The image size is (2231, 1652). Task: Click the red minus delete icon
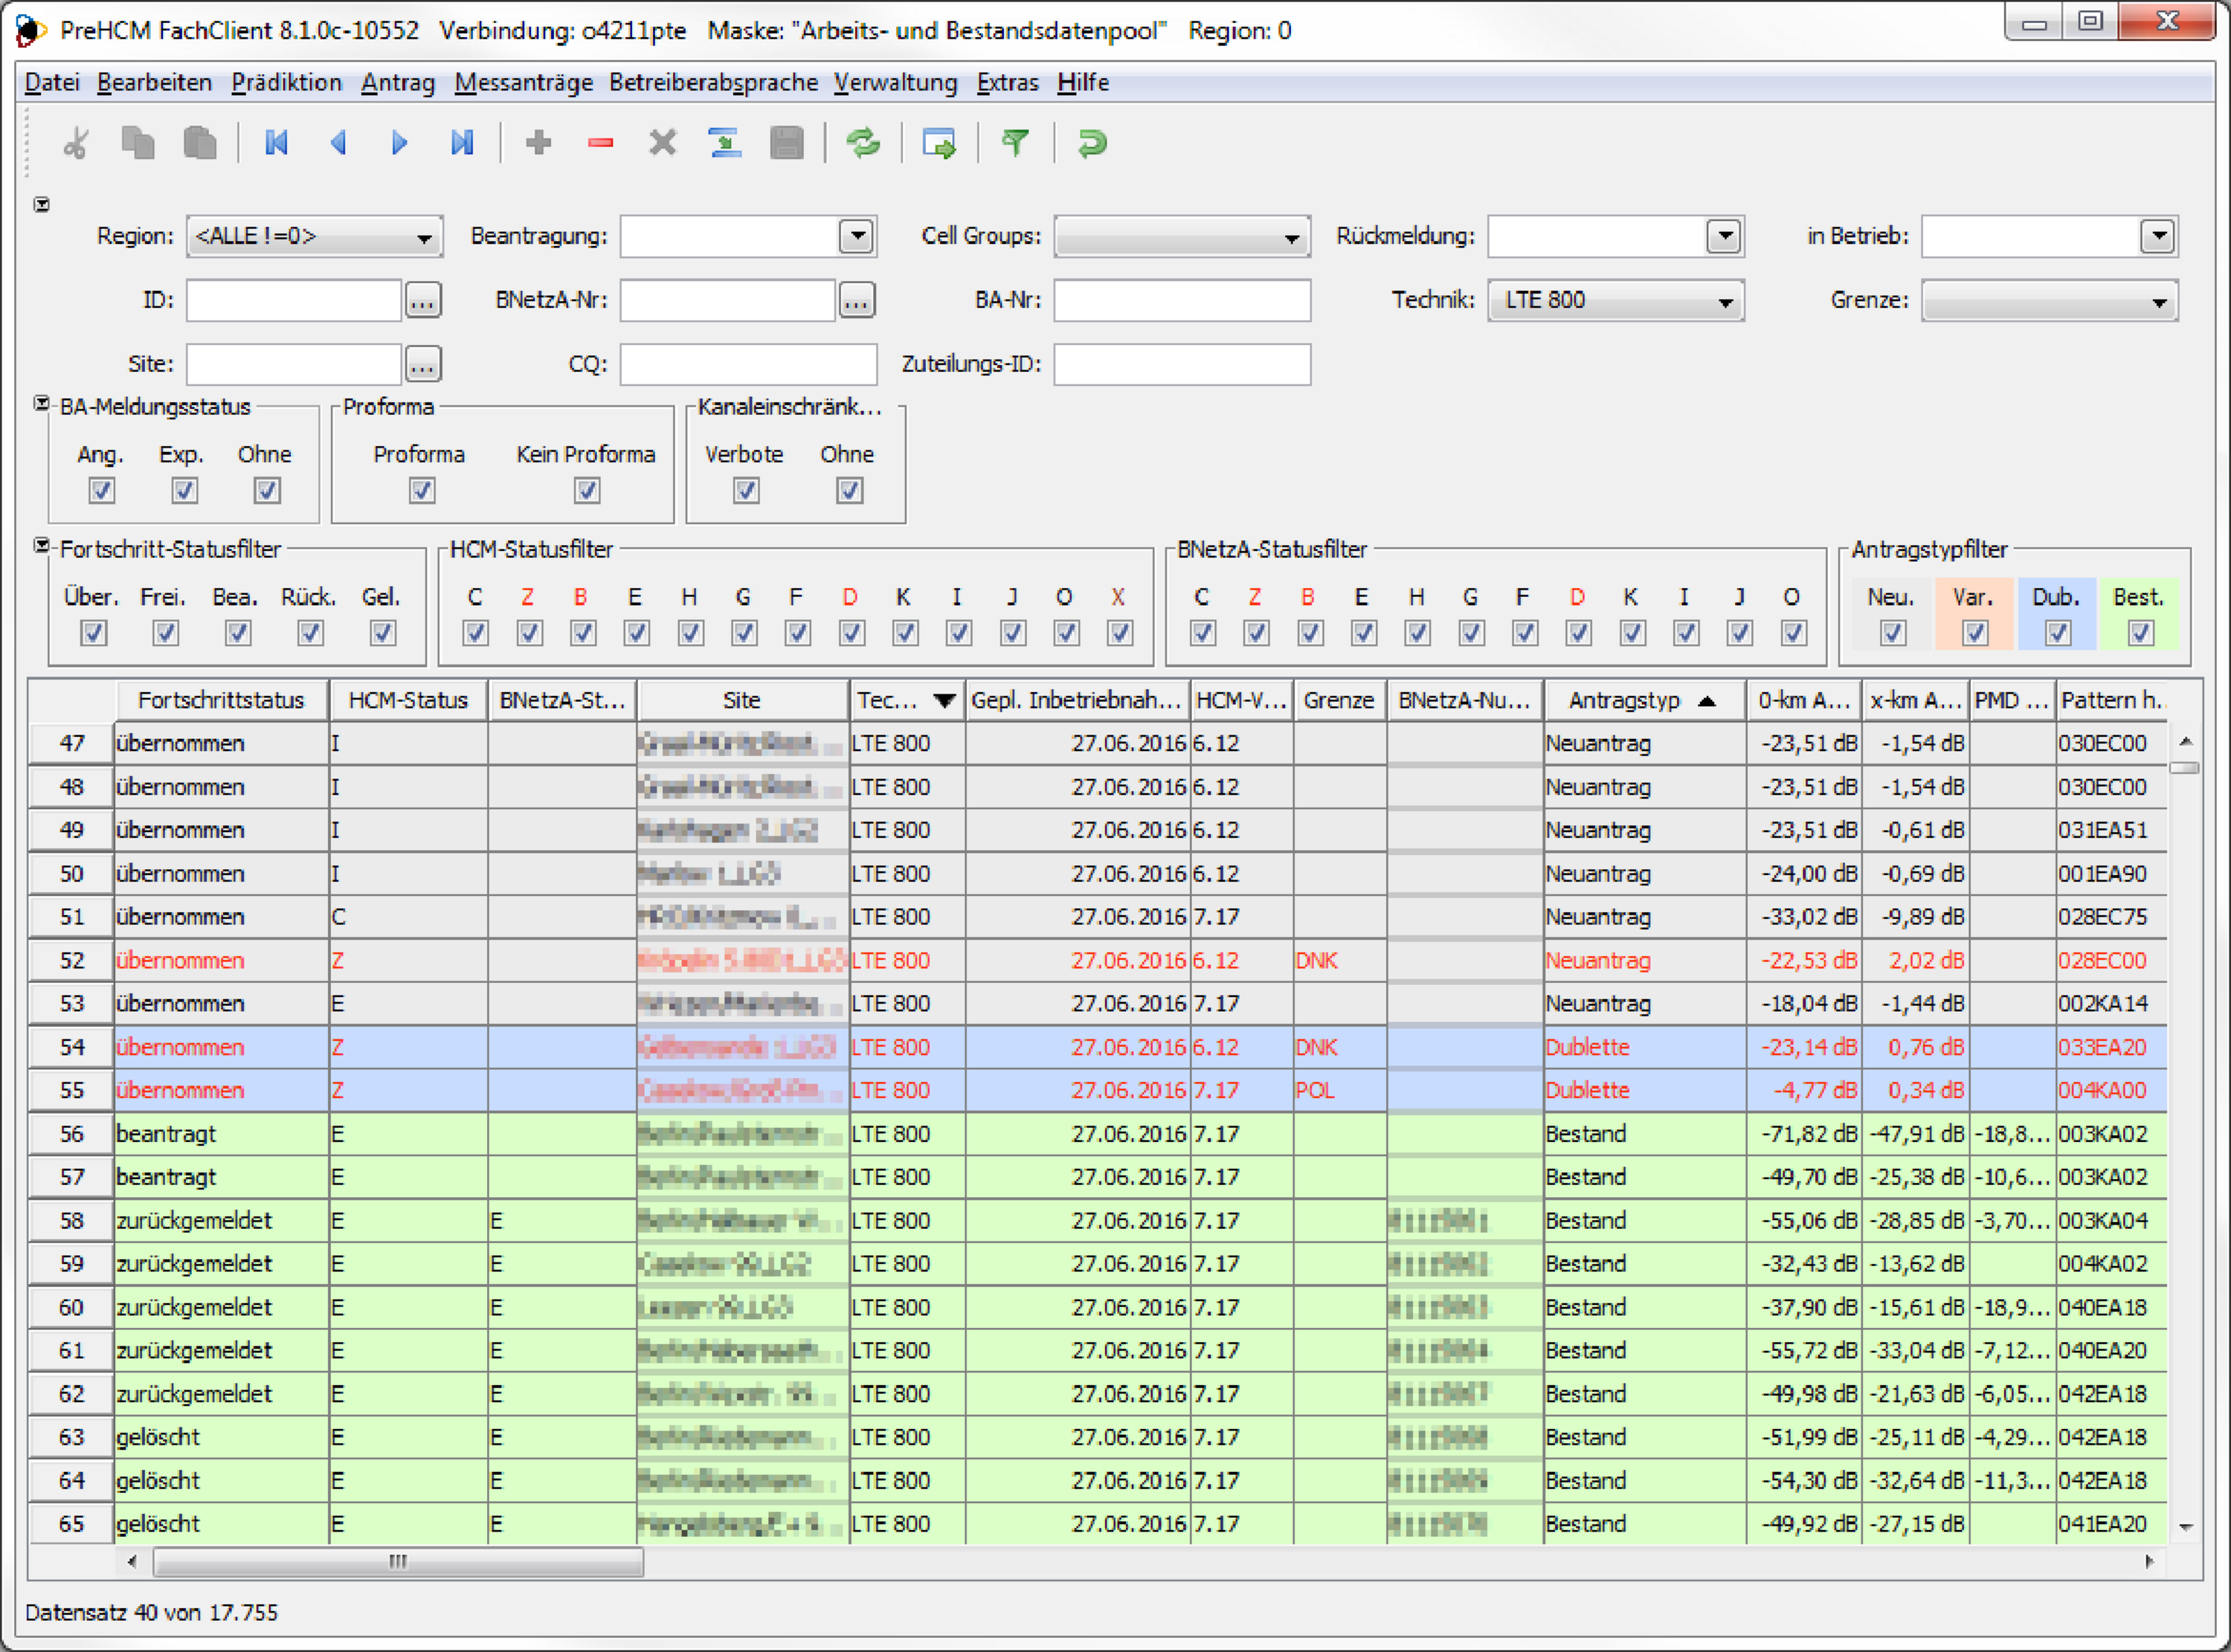click(x=600, y=143)
